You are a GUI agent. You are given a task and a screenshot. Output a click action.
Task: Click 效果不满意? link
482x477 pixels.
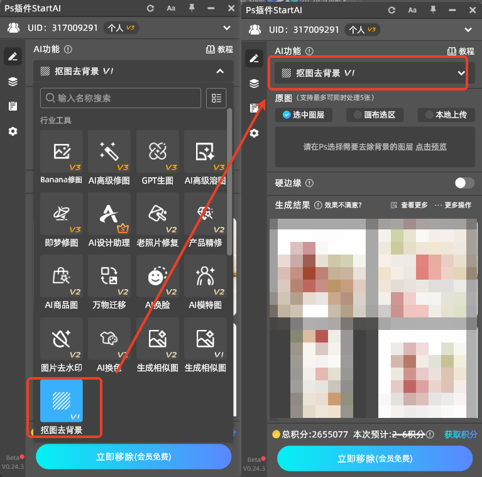click(343, 205)
